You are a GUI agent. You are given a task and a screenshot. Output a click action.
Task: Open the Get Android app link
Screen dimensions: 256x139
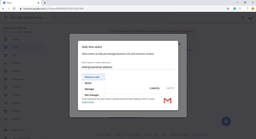coord(179,134)
